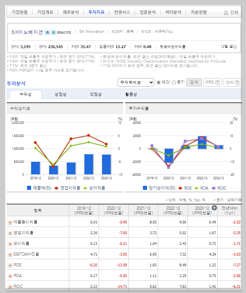Click the 2022/12 (IFRS연결) column header
This screenshot has width=246, height=293.
point(173,210)
